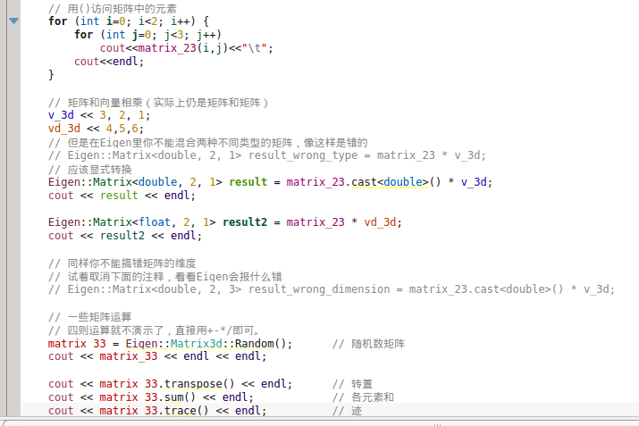This screenshot has height=426, width=639.
Task: Click the 'cout << result2 << endl;' line
Action: click(125, 236)
